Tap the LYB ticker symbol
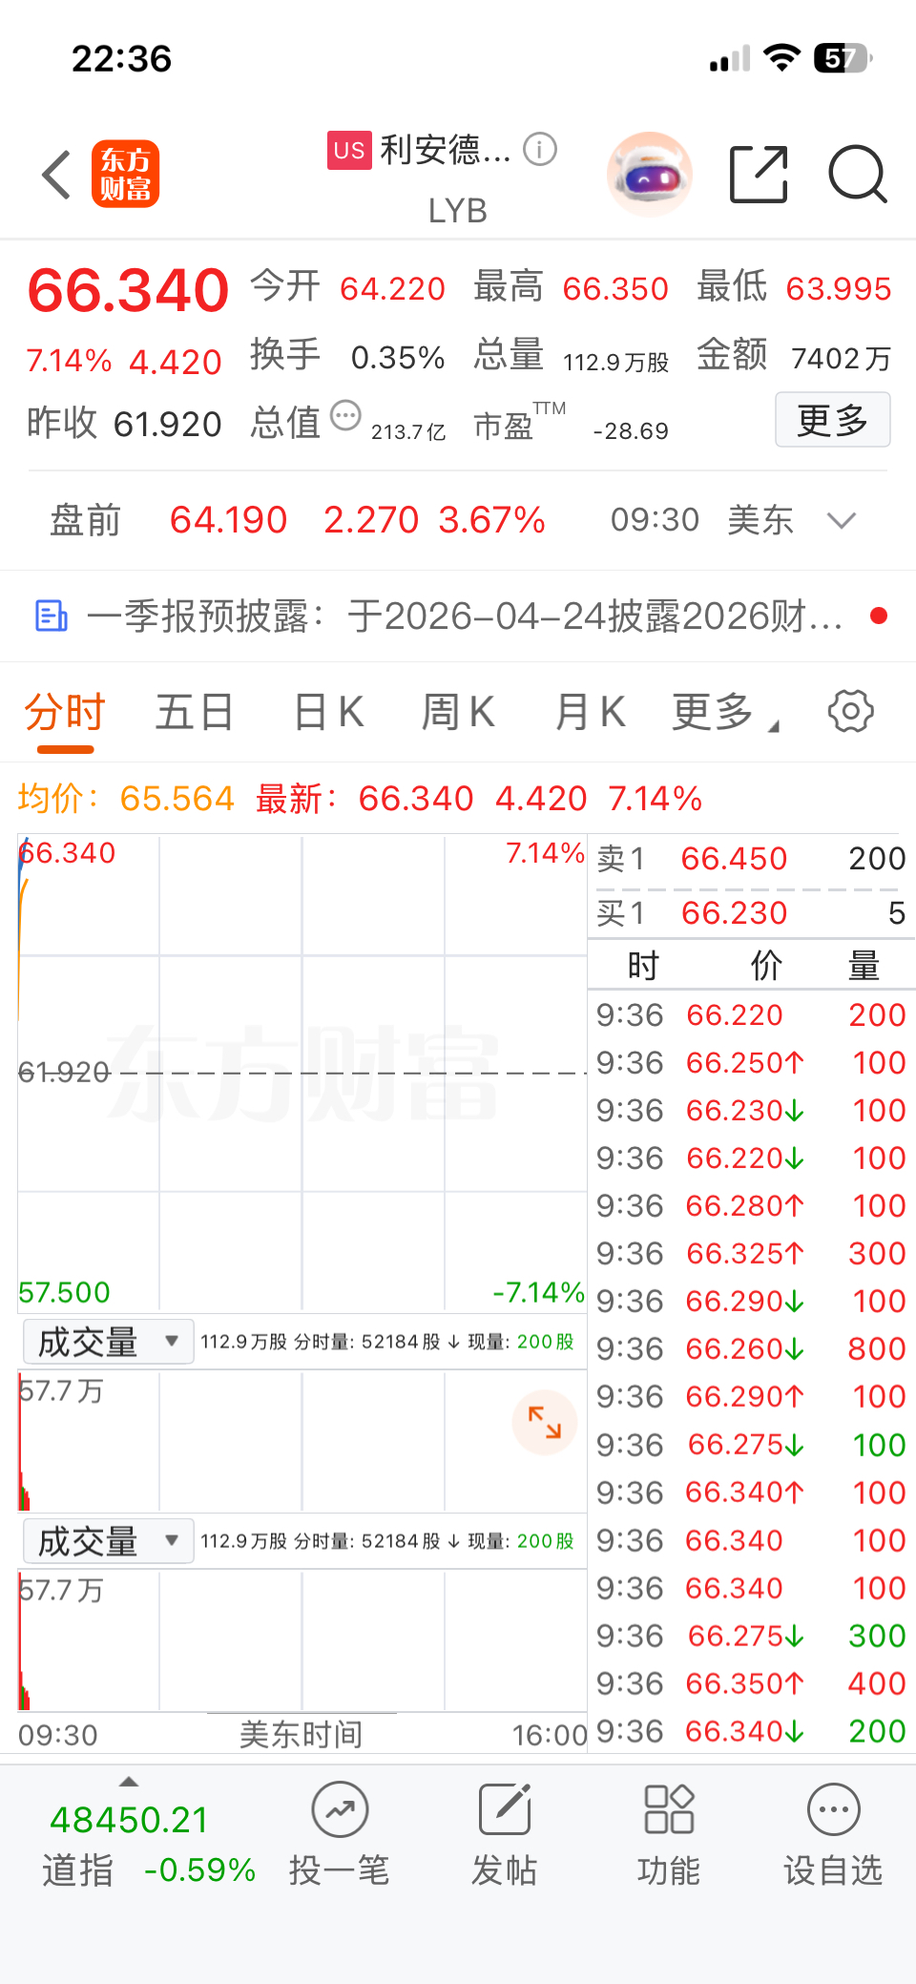The height and width of the screenshot is (1984, 916). coord(458,211)
